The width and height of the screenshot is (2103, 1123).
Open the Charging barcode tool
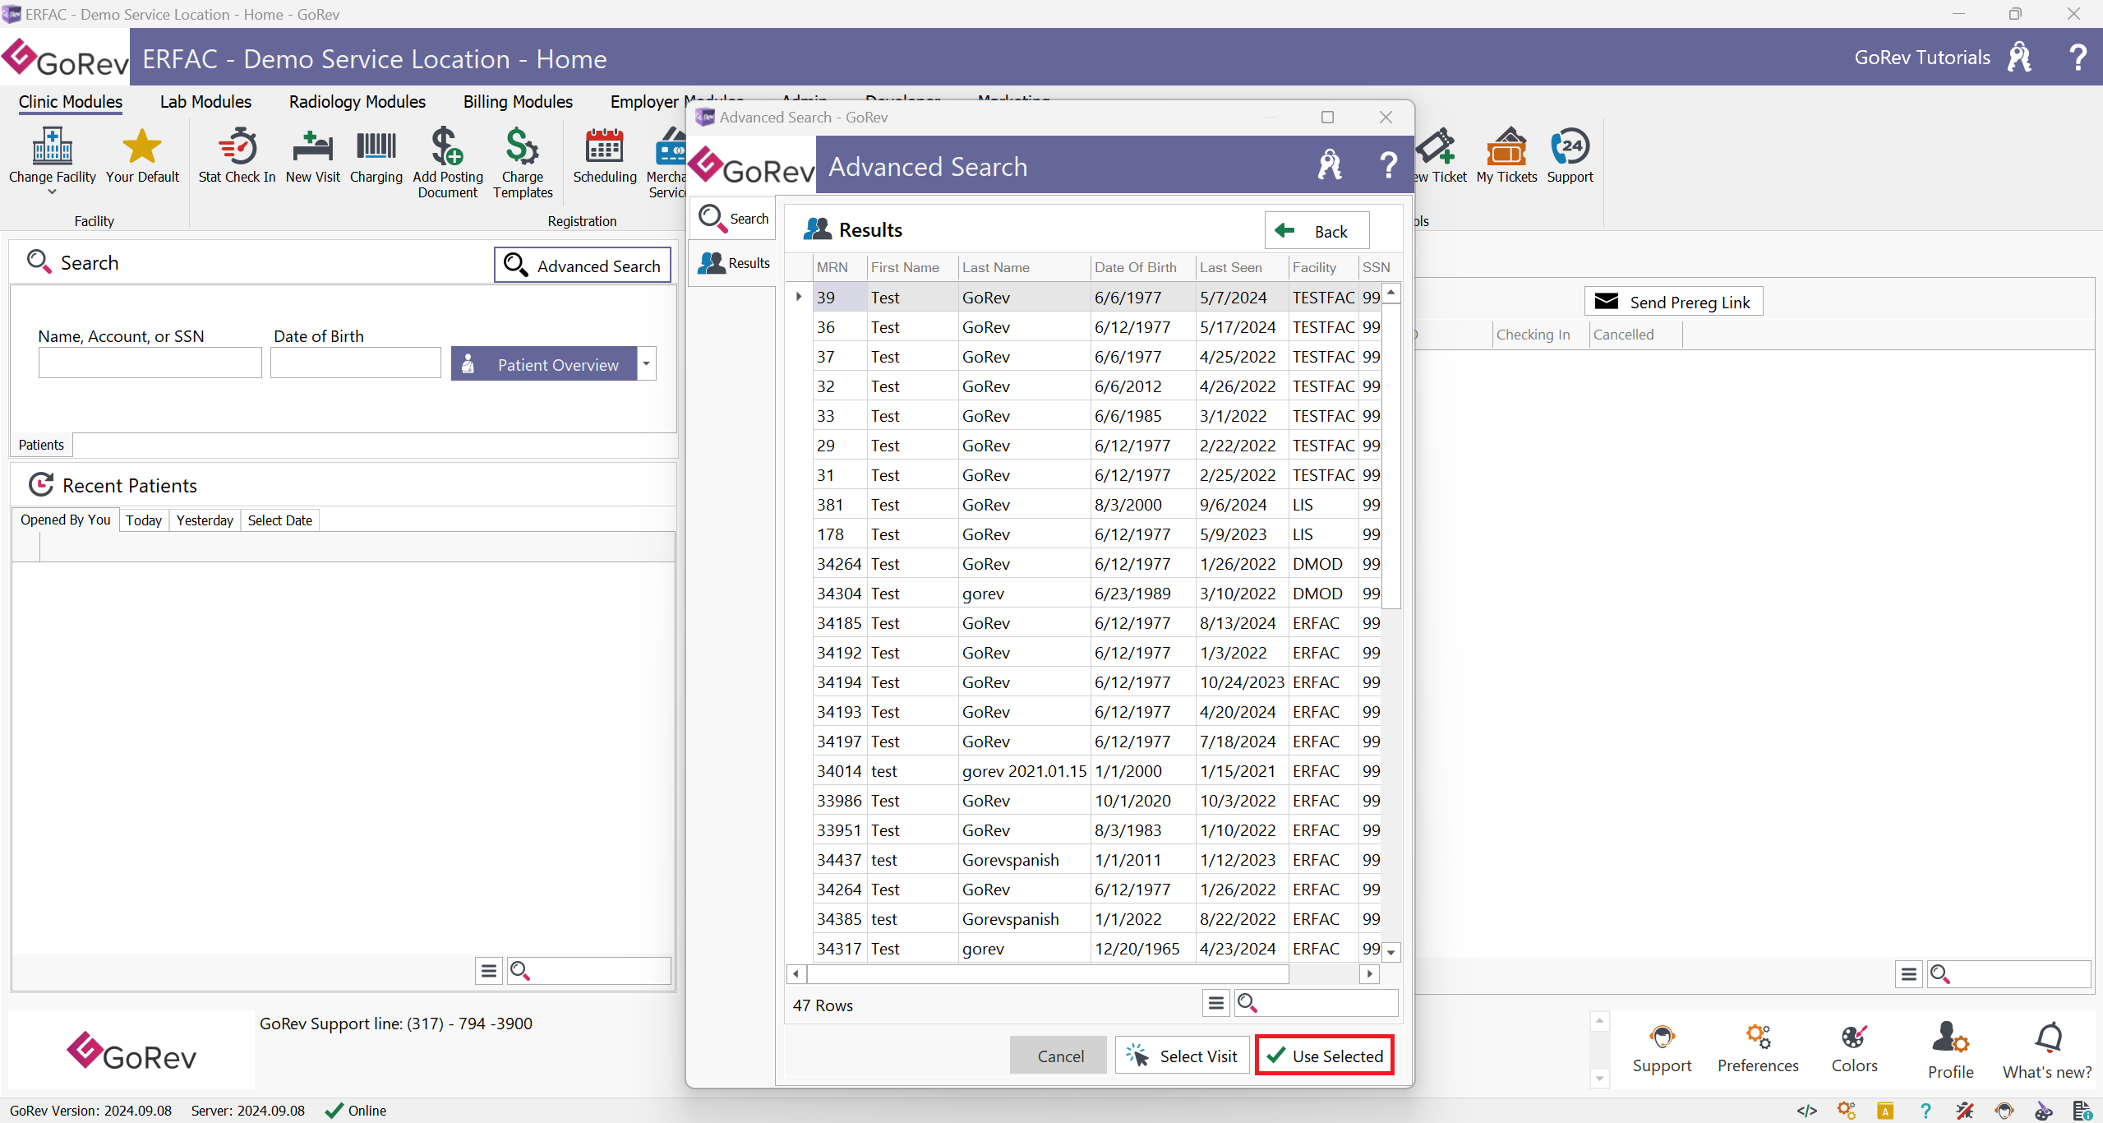click(376, 146)
